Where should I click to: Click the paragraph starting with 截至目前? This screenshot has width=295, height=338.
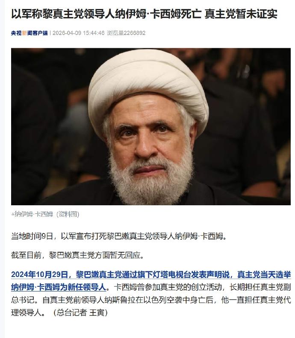tap(77, 255)
